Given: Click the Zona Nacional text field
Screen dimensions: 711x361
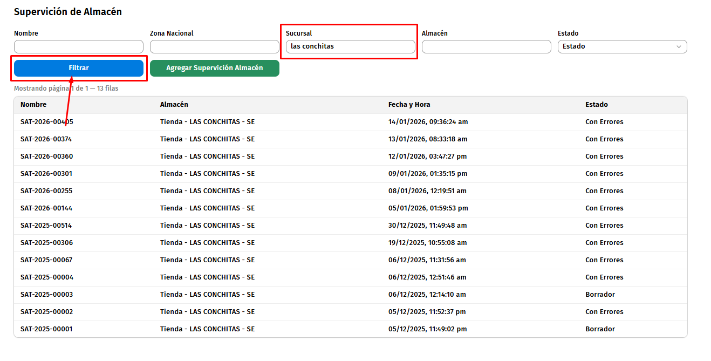Looking at the screenshot, I should pyautogui.click(x=214, y=47).
